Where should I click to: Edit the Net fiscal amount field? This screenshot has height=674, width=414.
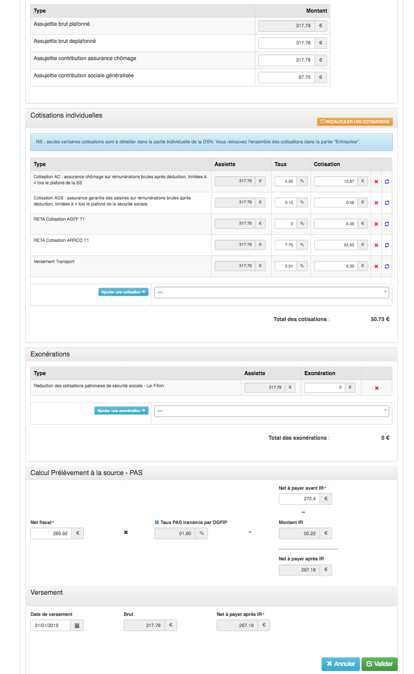[x=51, y=534]
